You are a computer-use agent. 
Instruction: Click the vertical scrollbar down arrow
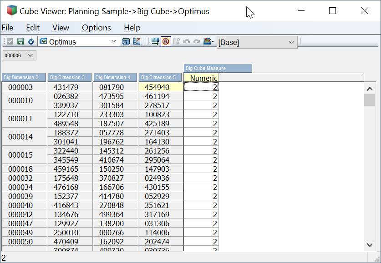coord(370,245)
